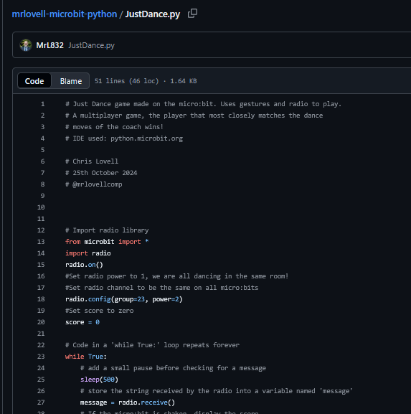Viewport: 411px width, 414px height.
Task: Click the 'radio.config(group=23, power=2)' line
Action: 124,299
